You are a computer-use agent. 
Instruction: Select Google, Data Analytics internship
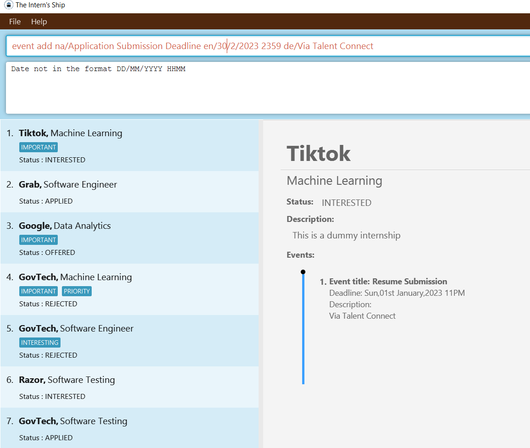129,238
